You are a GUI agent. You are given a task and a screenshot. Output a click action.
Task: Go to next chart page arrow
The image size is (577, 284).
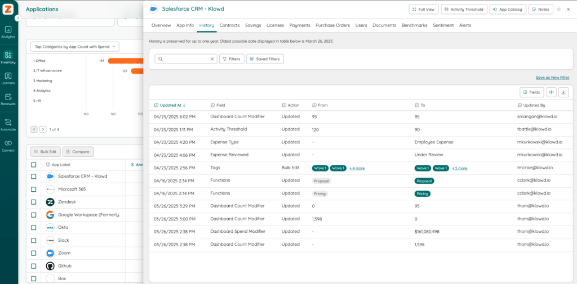click(x=43, y=129)
